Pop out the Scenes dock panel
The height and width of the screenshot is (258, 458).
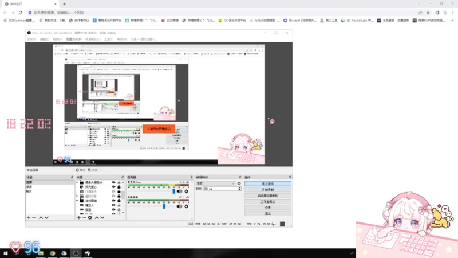click(72, 177)
